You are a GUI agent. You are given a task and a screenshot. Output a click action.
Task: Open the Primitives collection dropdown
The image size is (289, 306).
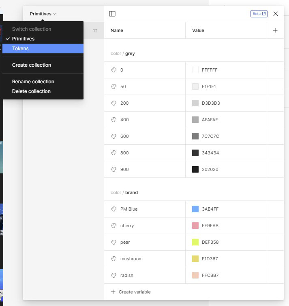(43, 14)
